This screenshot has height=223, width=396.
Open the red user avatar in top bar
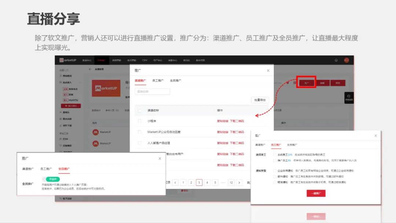pyautogui.click(x=346, y=60)
